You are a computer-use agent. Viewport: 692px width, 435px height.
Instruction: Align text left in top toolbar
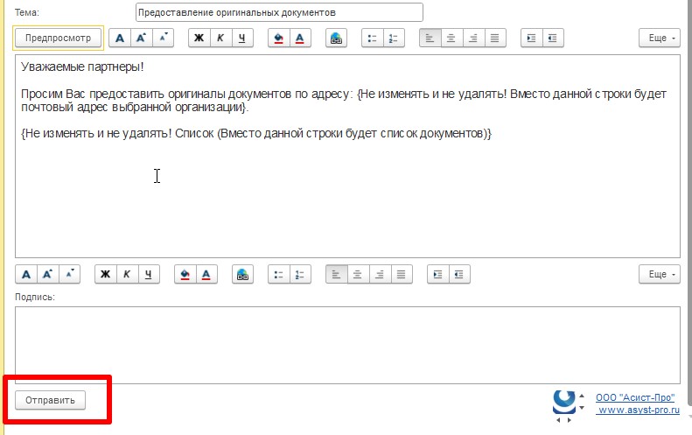pos(430,38)
